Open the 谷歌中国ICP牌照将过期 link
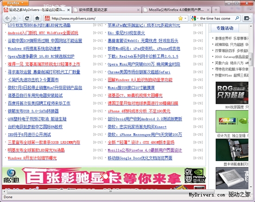Screen dimensions: 255x202 [45, 41]
